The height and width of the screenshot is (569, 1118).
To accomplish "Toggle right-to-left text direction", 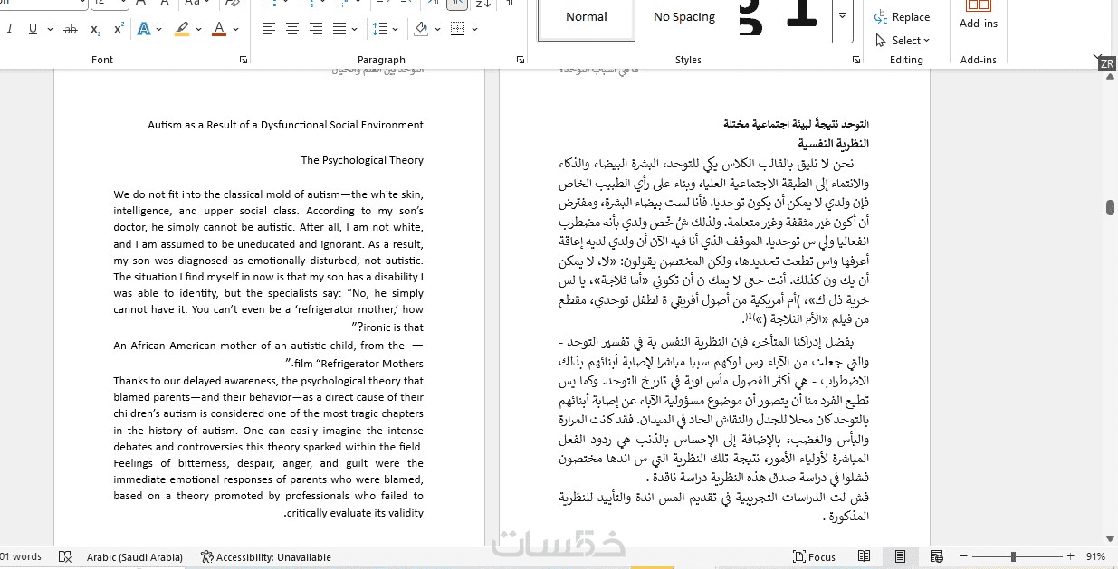I will point(457,4).
